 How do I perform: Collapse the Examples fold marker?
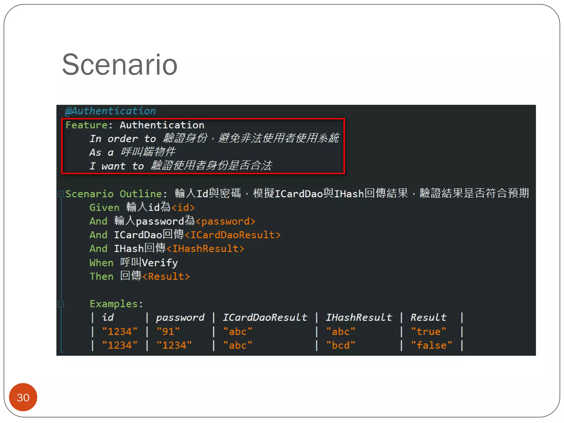coord(61,304)
